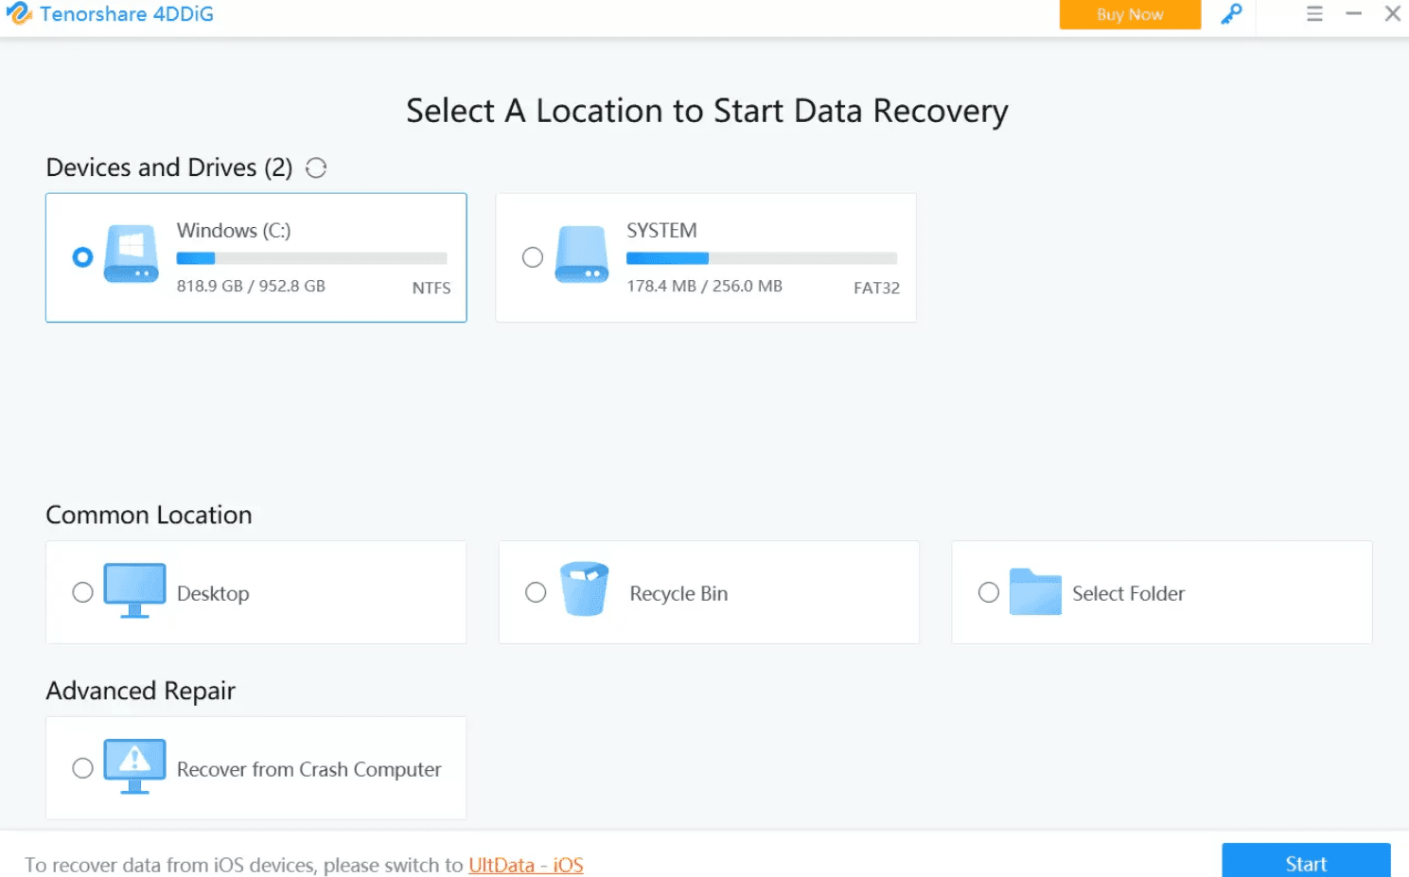
Task: Click the Recycle Bin icon
Action: [x=584, y=588]
